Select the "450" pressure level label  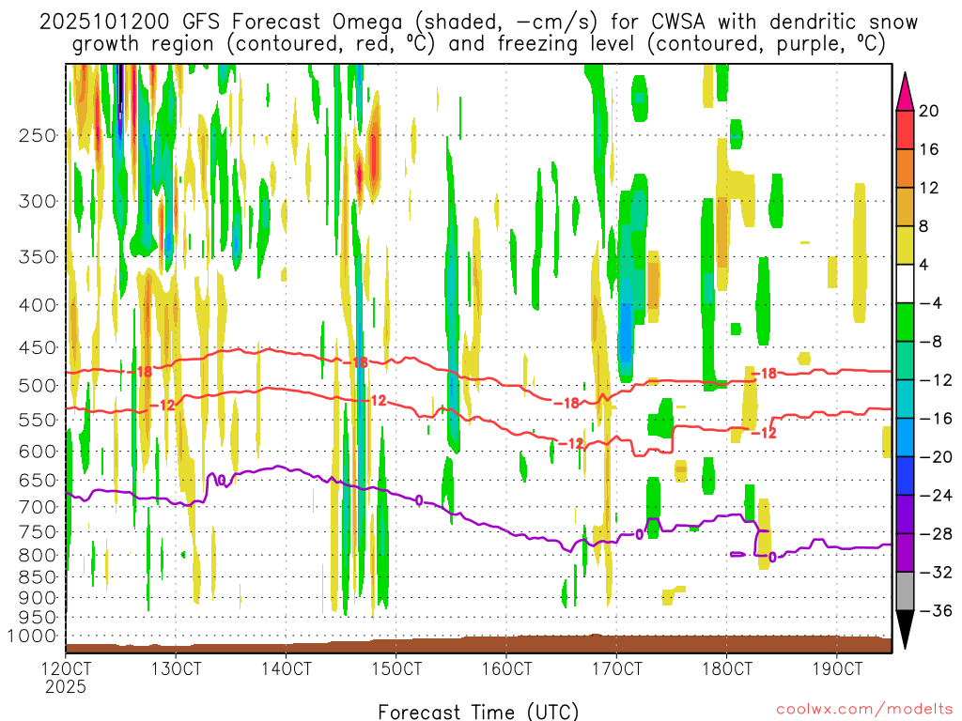click(38, 347)
